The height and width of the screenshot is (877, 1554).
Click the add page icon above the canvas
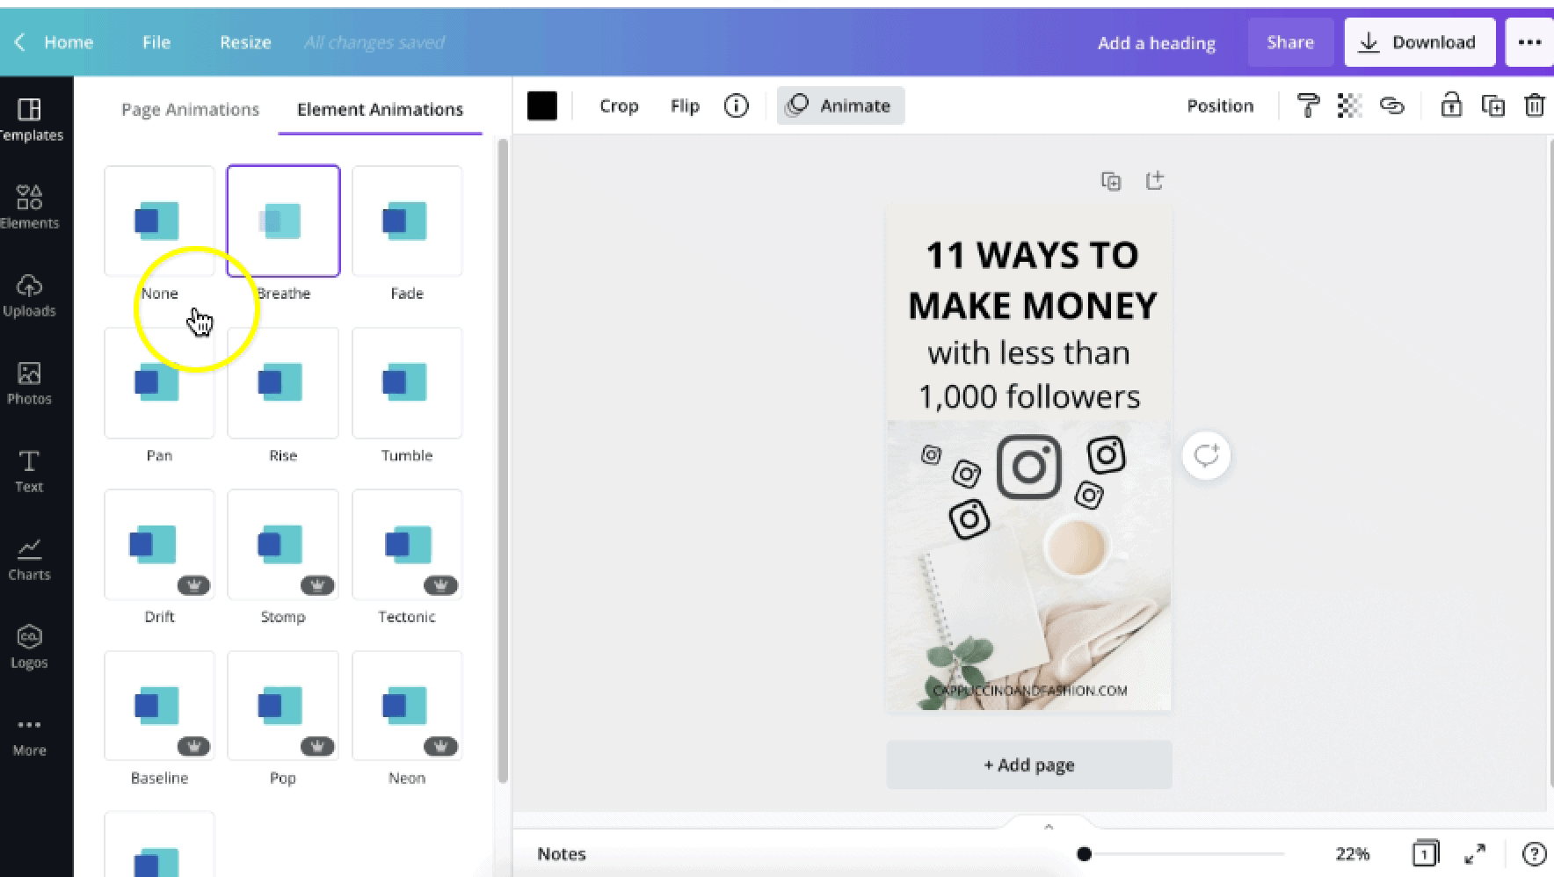1155,180
